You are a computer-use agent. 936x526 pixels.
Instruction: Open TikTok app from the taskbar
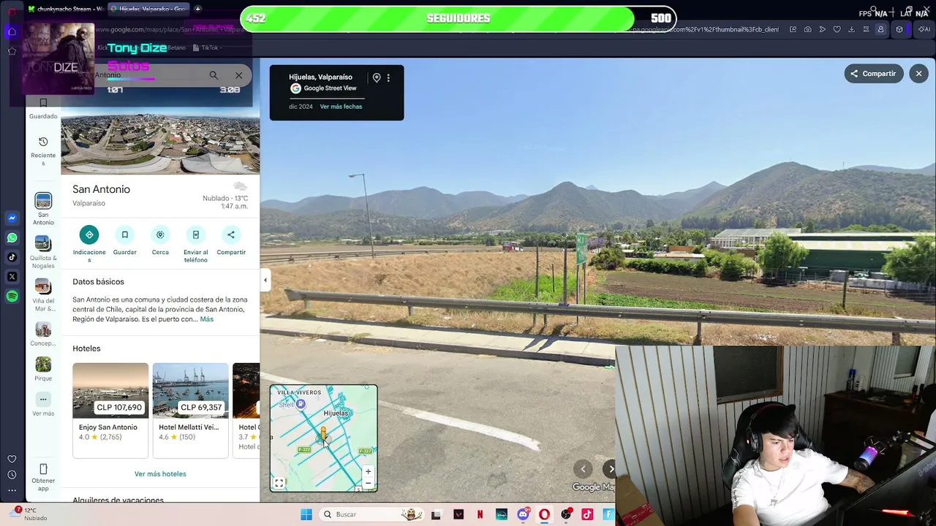coord(587,514)
